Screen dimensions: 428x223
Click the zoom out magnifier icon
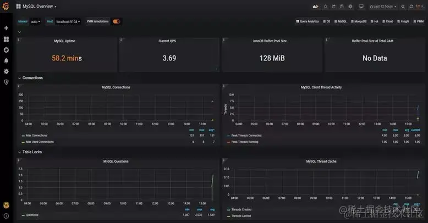pyautogui.click(x=403, y=7)
